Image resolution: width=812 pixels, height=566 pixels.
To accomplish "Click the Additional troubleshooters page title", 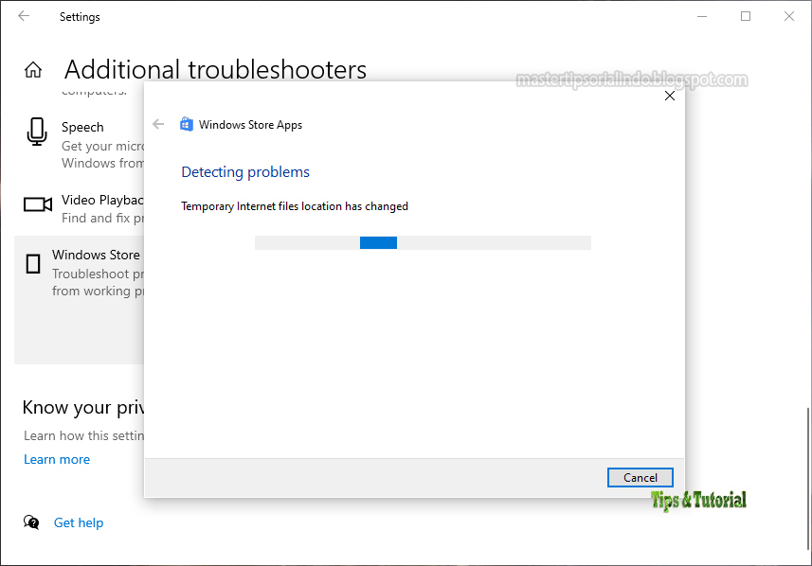I will tap(215, 69).
